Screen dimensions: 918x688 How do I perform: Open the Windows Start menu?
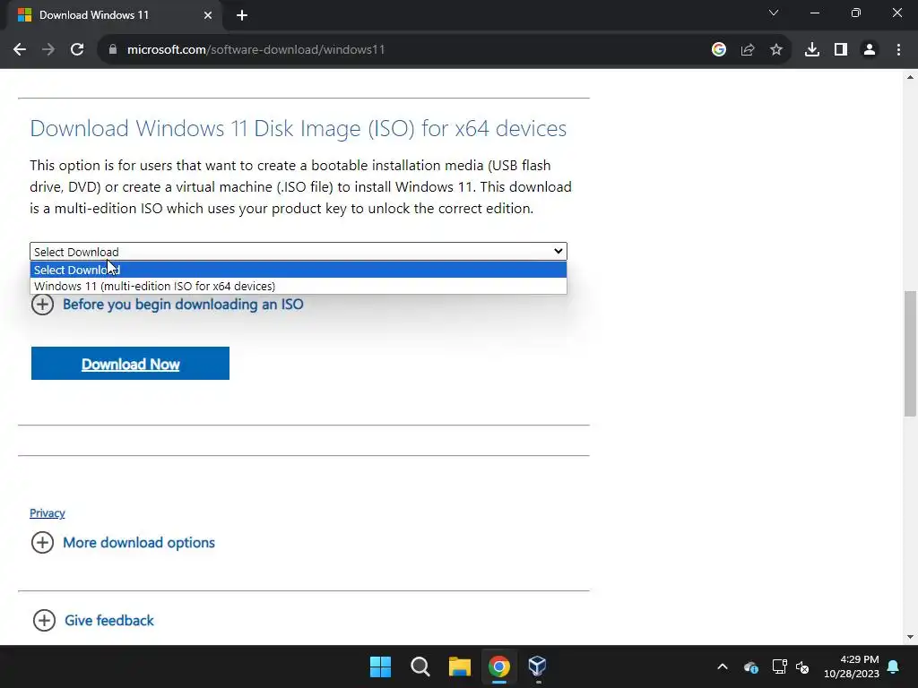coord(380,666)
